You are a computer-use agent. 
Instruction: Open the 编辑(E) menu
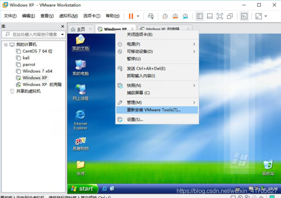(x=29, y=16)
